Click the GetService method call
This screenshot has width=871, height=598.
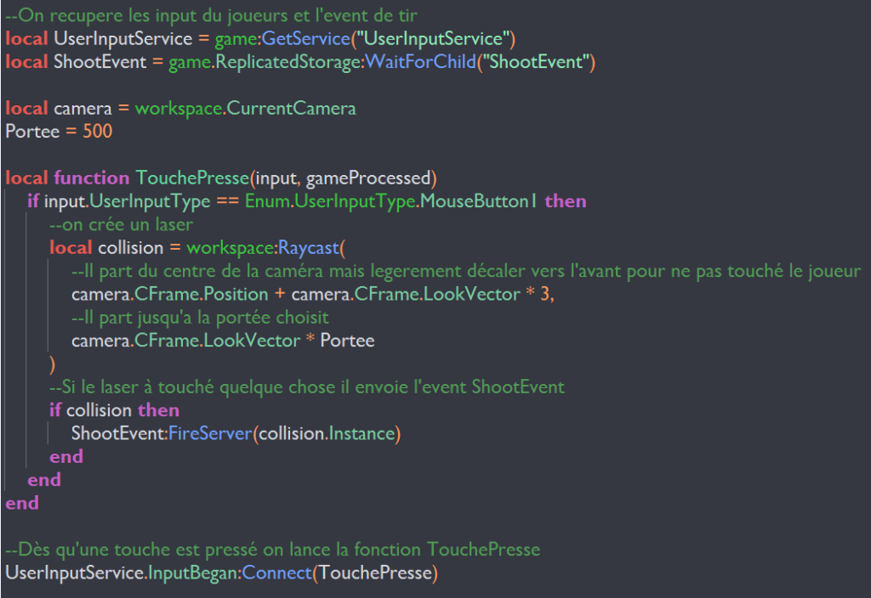297,38
